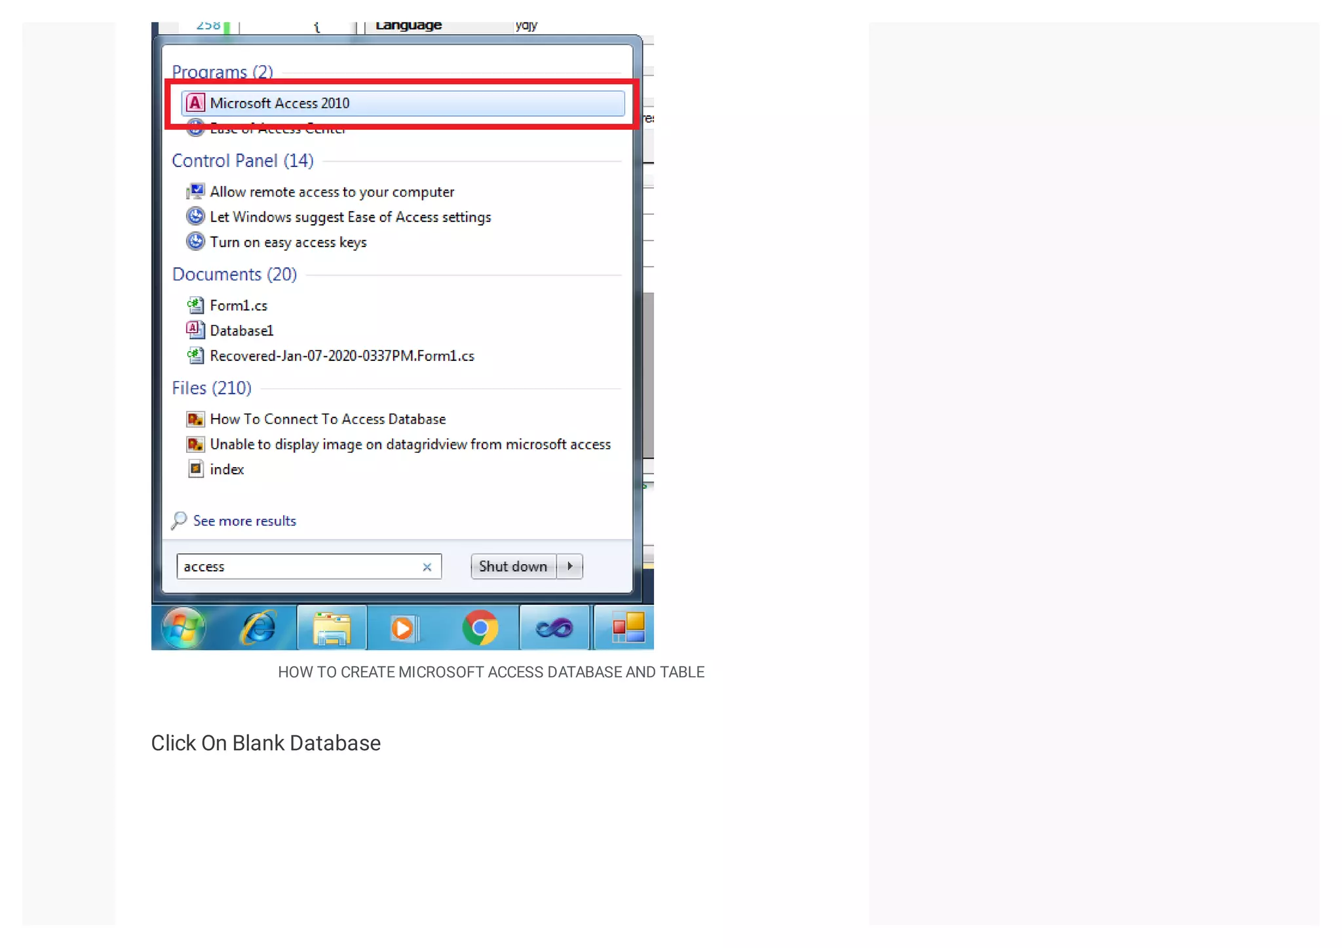Click the HOW TO CREATE MICROSOFT ACCESS DATABASE caption

tap(491, 672)
